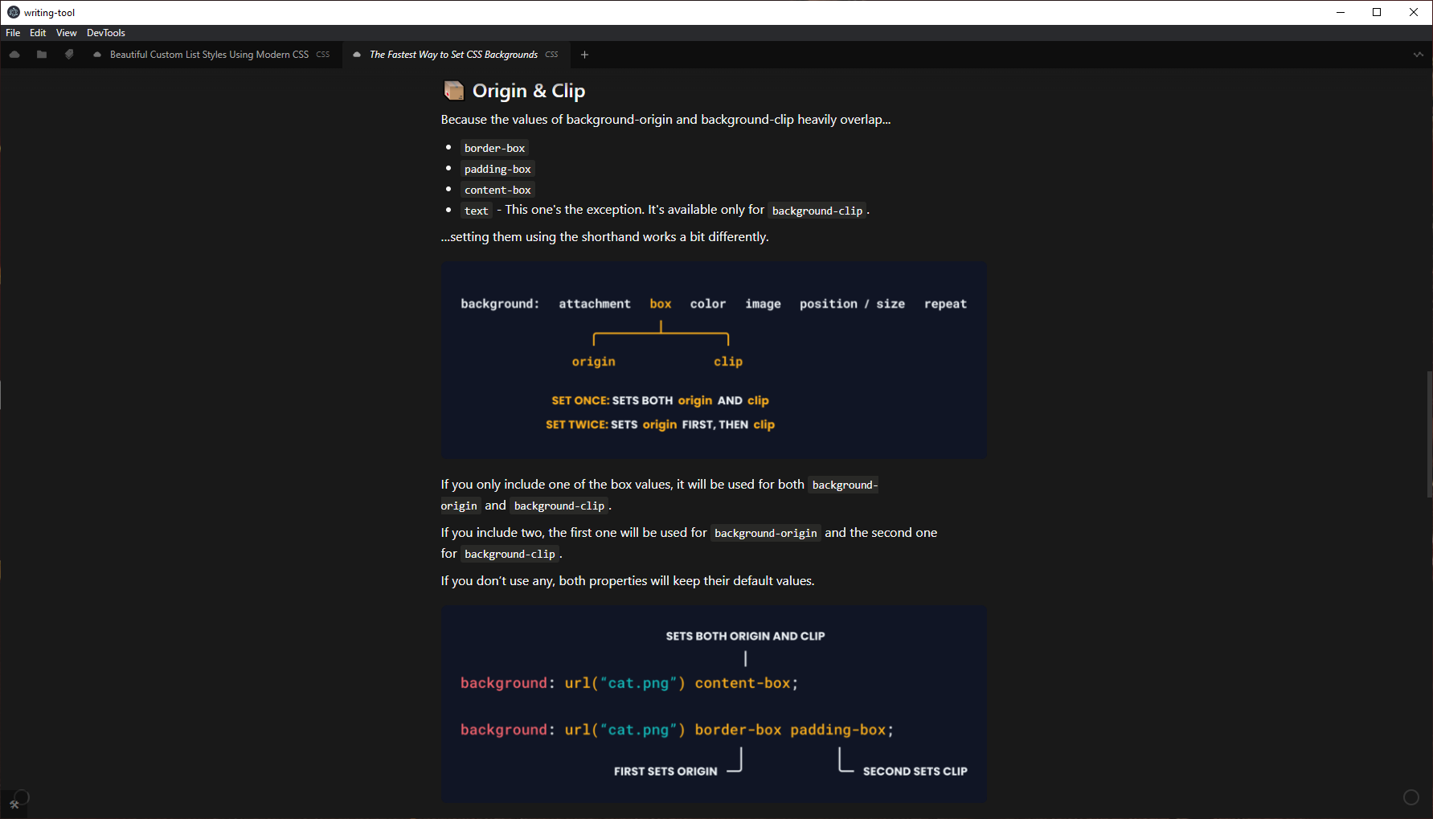Open the File menu
Image resolution: width=1433 pixels, height=819 pixels.
13,33
